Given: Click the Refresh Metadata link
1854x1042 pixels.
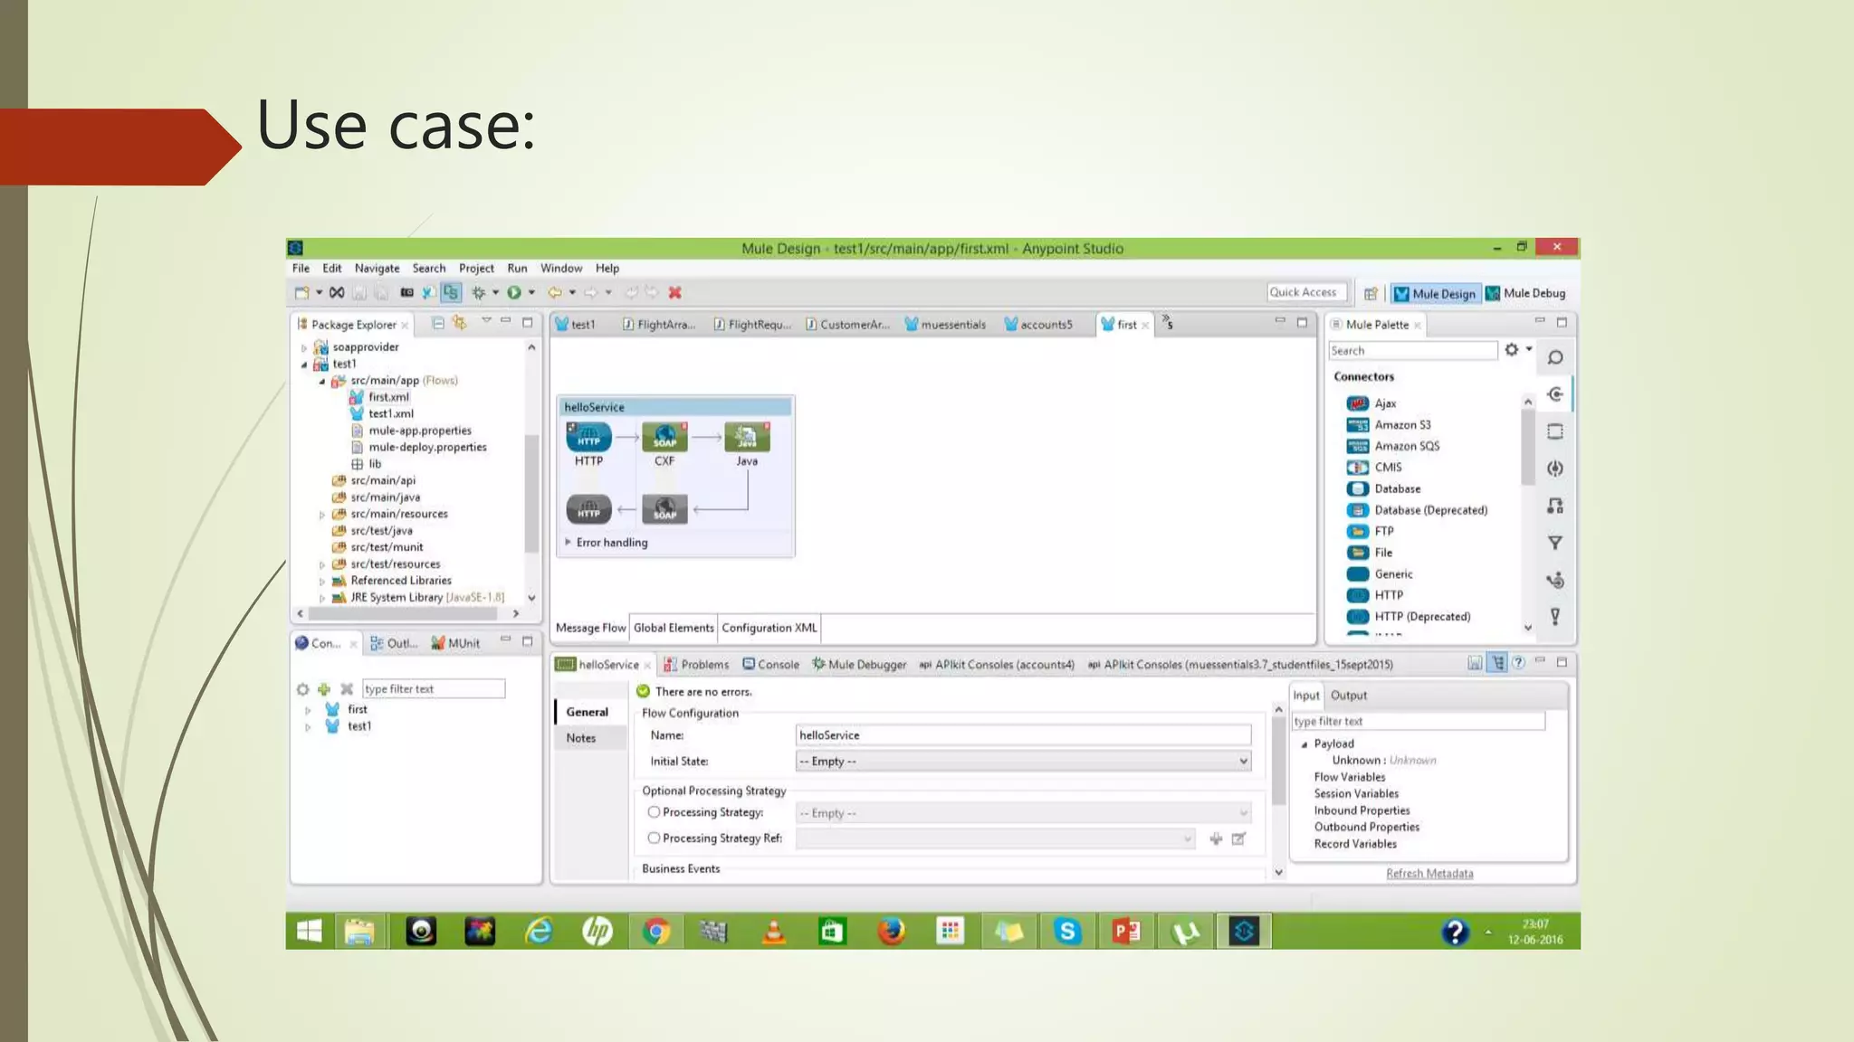Looking at the screenshot, I should point(1429,874).
